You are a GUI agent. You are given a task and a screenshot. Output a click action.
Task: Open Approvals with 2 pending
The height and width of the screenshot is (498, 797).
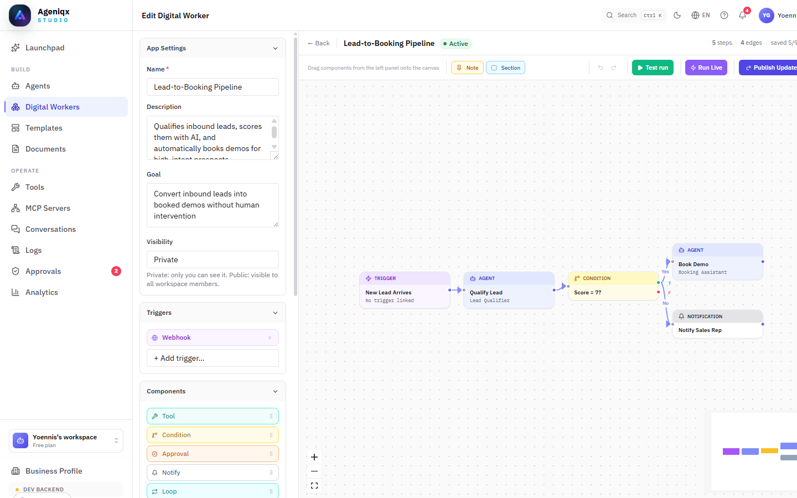pos(66,271)
